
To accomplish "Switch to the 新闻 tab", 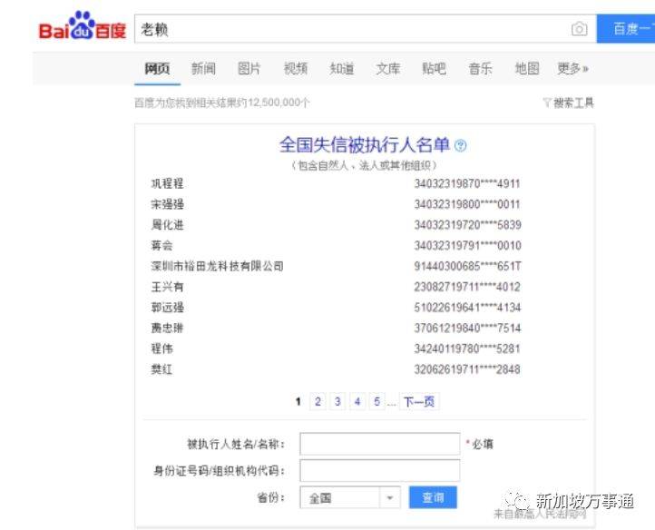I will coord(203,68).
